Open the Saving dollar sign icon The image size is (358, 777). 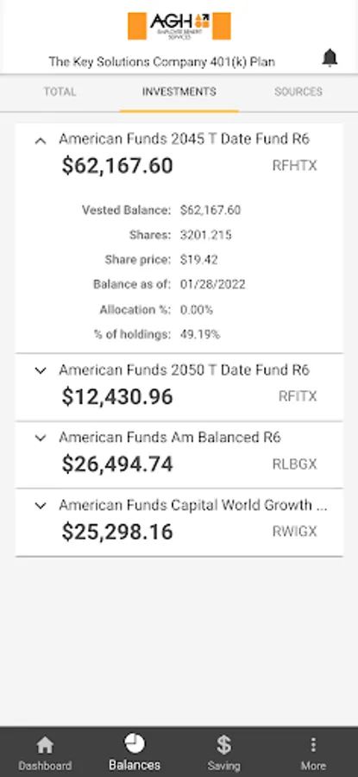click(x=223, y=744)
